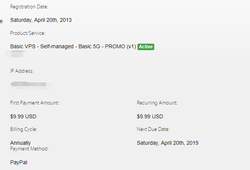Click the $9.99 USD recurring amount value
The width and height of the screenshot is (250, 170).
click(150, 116)
